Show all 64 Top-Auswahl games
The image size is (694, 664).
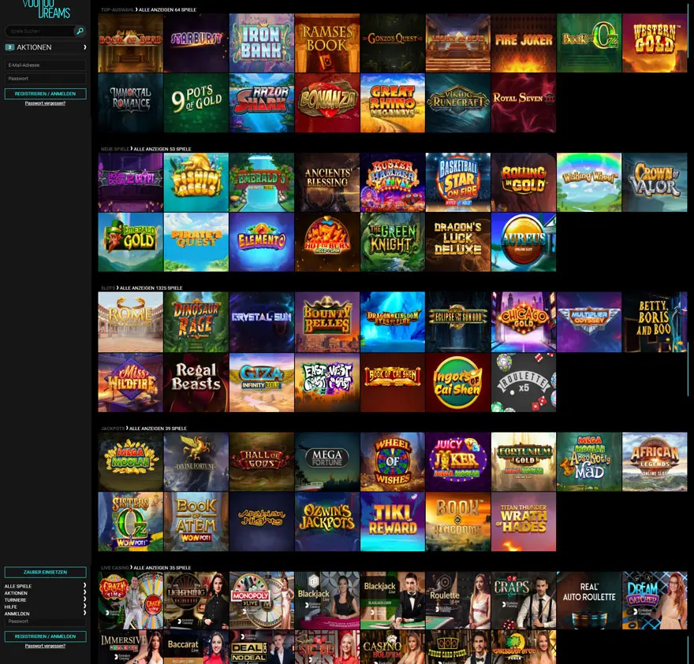(x=167, y=9)
